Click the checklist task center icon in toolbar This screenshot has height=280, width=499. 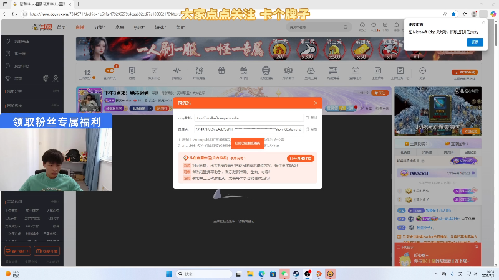400,70
